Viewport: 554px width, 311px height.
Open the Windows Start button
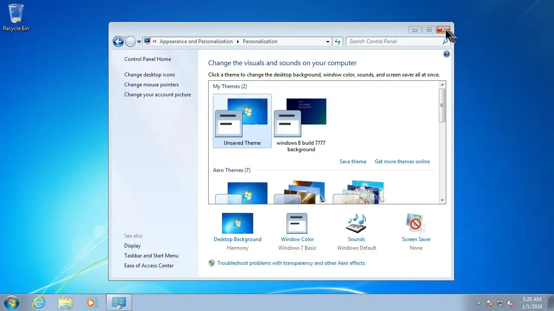coord(11,302)
